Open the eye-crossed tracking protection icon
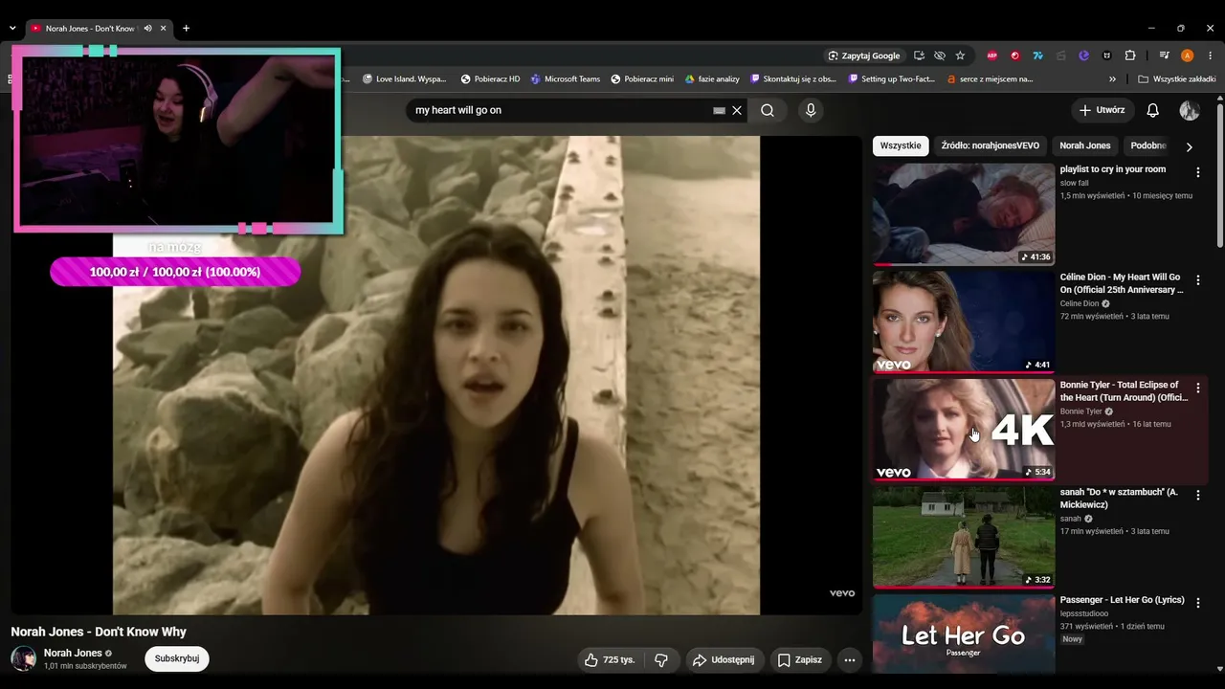The width and height of the screenshot is (1225, 689). point(940,56)
